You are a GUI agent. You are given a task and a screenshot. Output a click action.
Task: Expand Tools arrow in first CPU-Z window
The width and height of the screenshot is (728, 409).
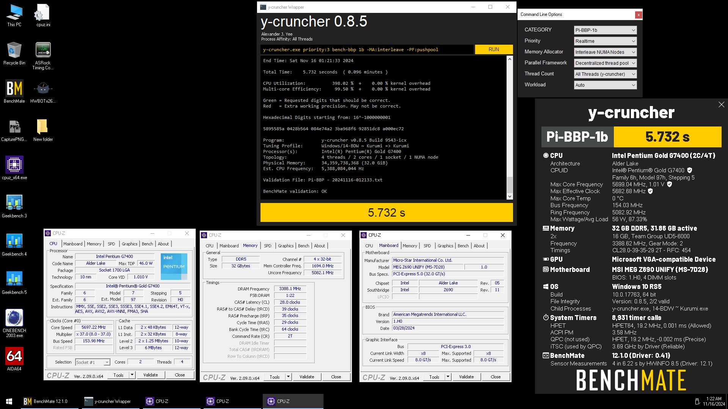click(132, 375)
